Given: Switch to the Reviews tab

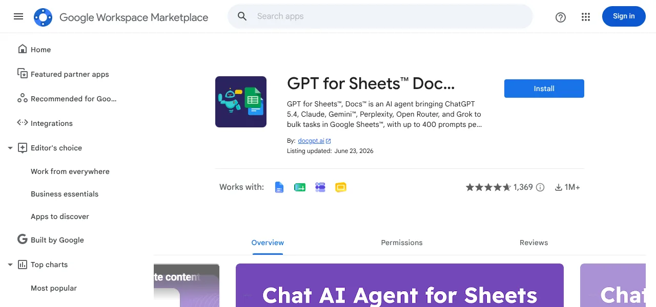Looking at the screenshot, I should click(x=534, y=243).
